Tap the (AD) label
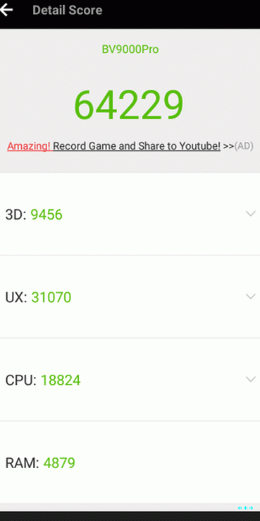The width and height of the screenshot is (260, 521). coord(244,146)
